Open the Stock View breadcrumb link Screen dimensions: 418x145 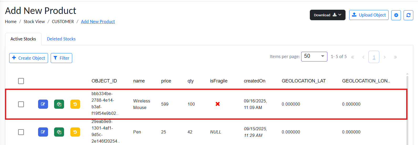pyautogui.click(x=34, y=22)
